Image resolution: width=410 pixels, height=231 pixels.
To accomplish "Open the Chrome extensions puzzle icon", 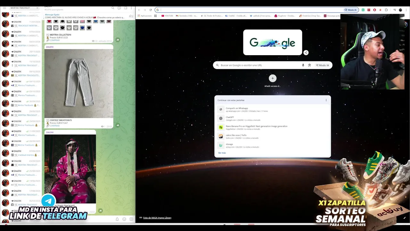I will 386,10.
